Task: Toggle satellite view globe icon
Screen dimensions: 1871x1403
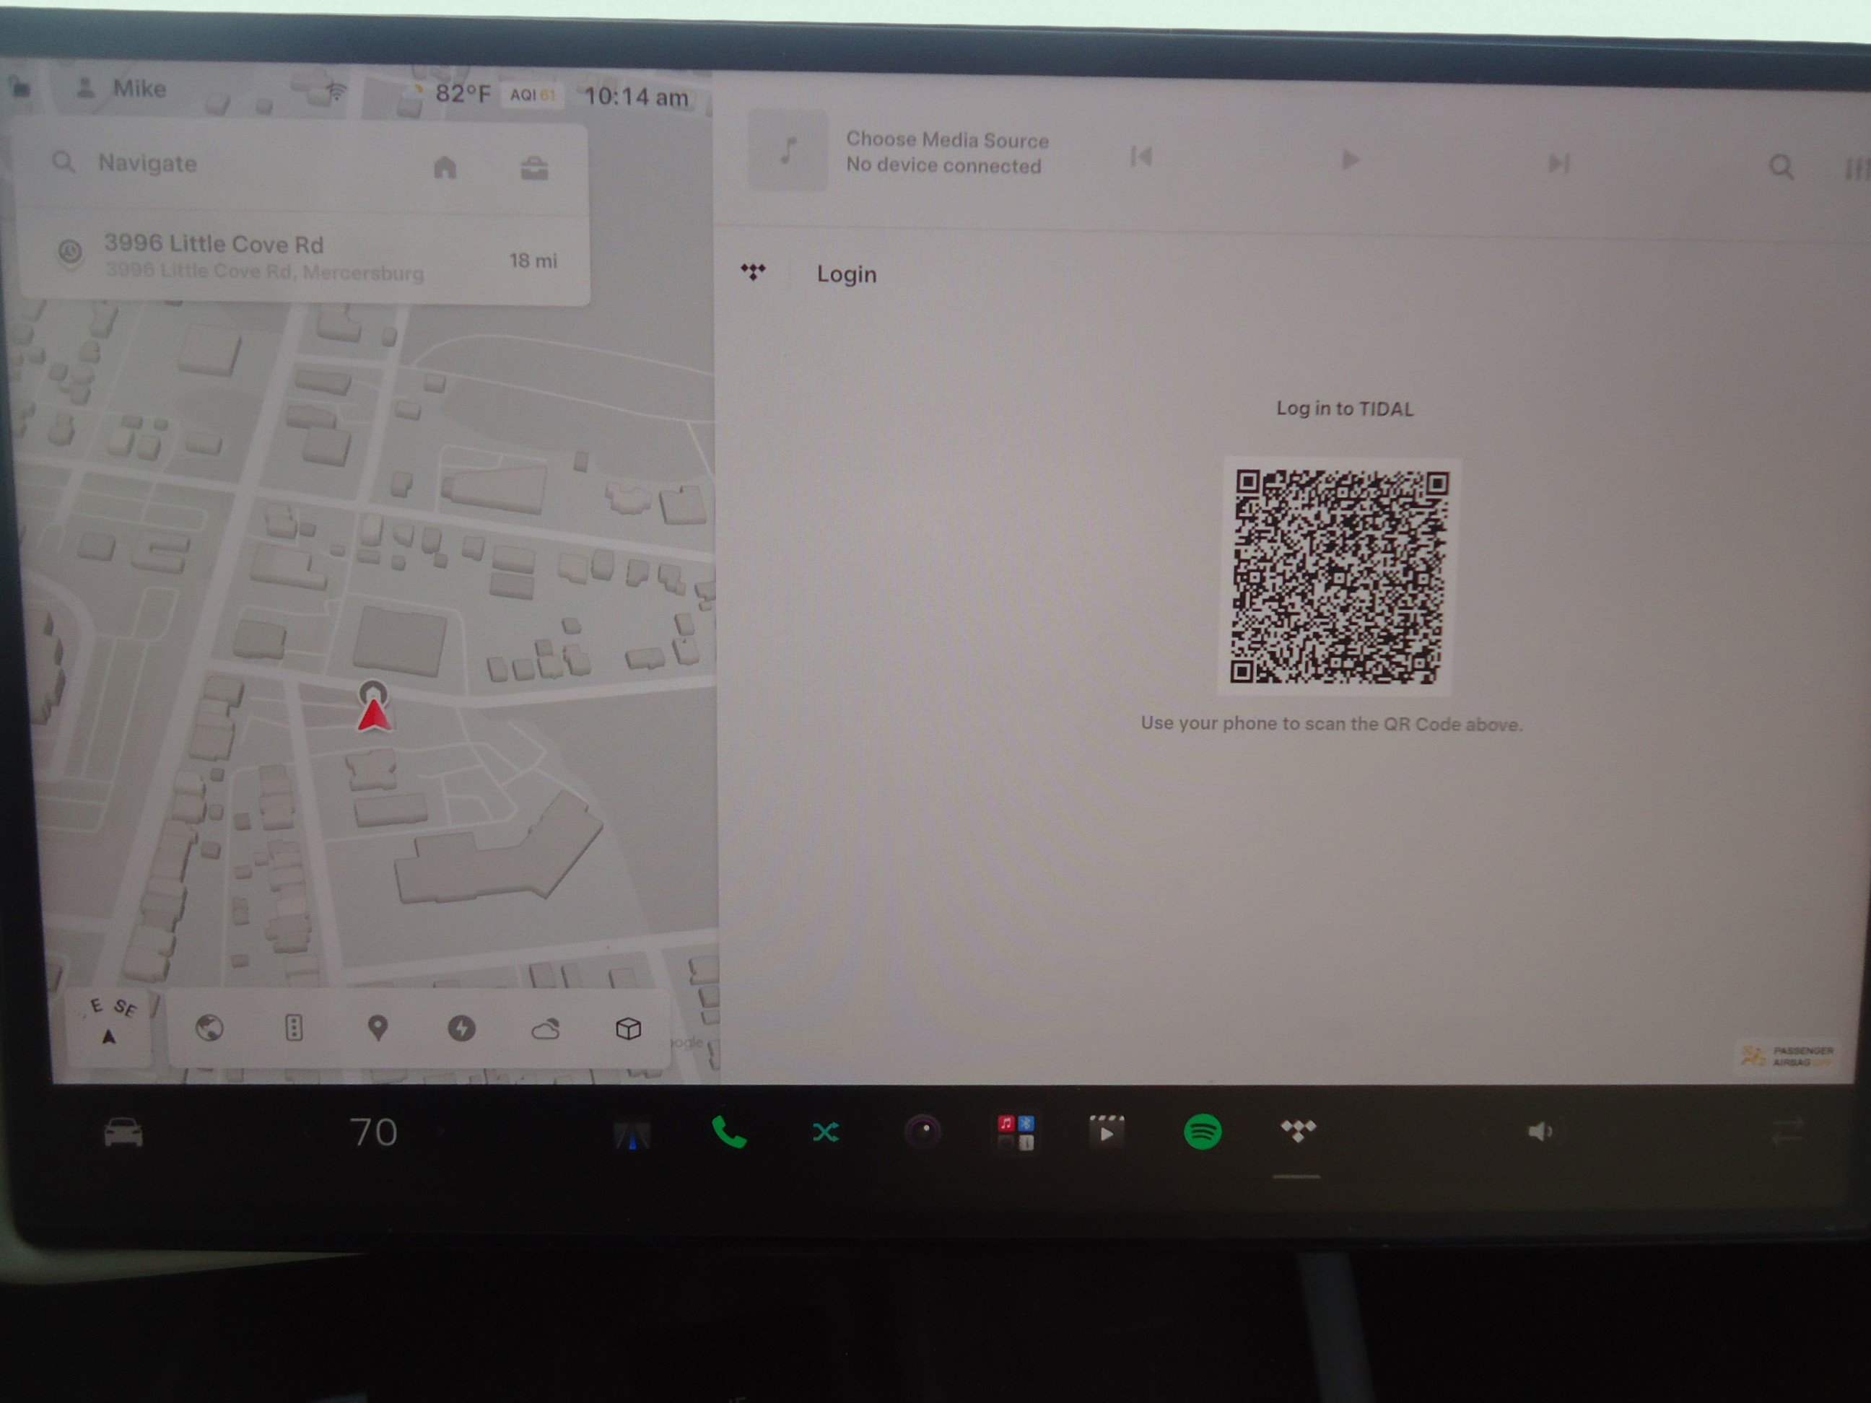Action: click(210, 1028)
